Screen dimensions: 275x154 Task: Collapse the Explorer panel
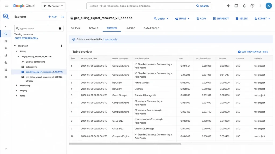pos(63,17)
